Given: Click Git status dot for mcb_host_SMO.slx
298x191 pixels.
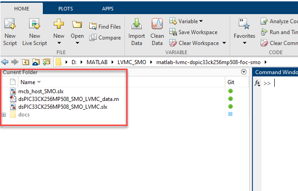Looking at the screenshot, I should pos(231,91).
